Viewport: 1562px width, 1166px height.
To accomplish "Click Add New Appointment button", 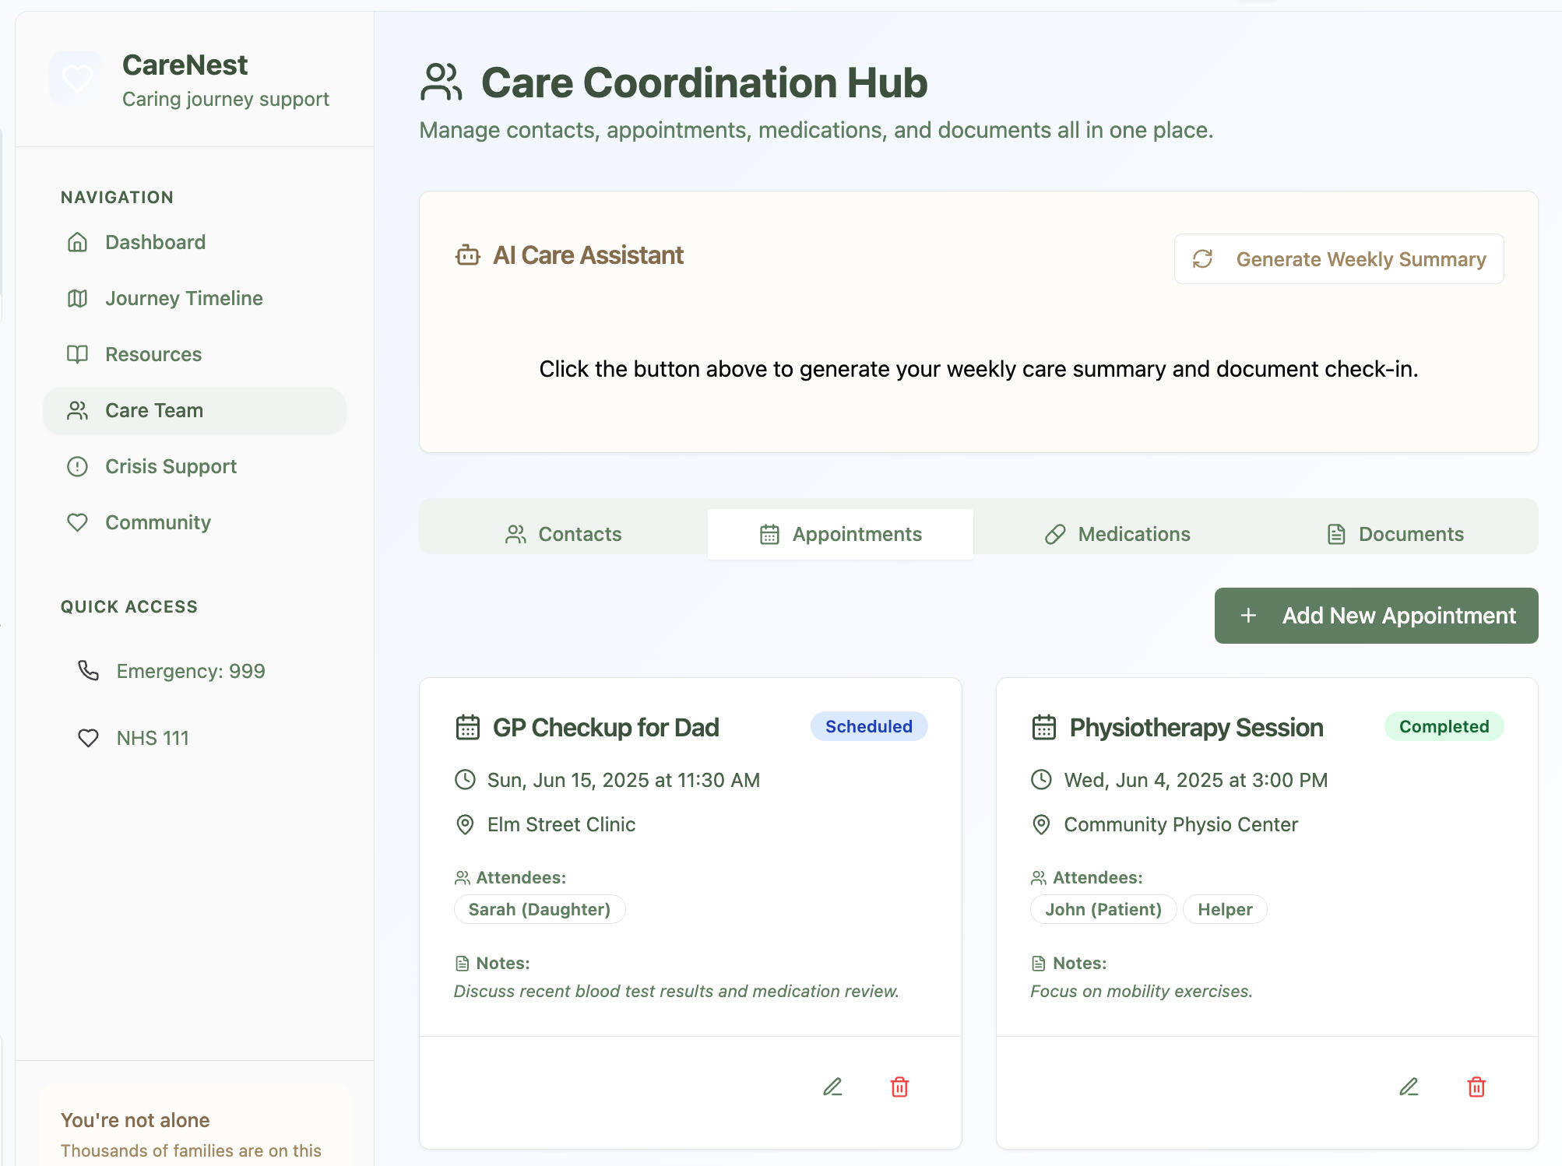I will (x=1376, y=616).
